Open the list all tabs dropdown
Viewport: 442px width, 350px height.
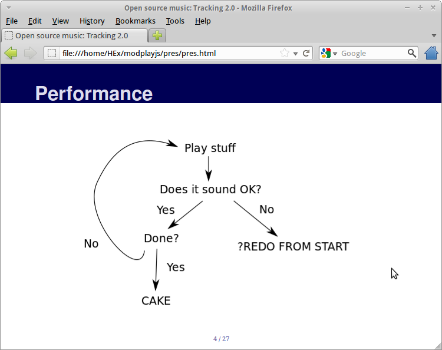click(x=434, y=35)
